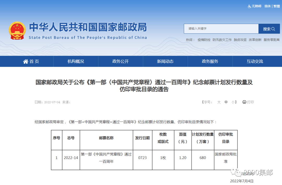The height and width of the screenshot is (185, 282).
Task: Click the magnifier icon in search button
Action: 273,29
